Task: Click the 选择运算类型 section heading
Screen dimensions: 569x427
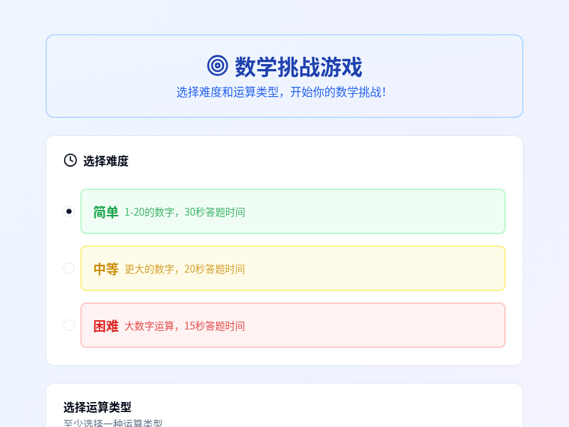Action: coord(97,407)
